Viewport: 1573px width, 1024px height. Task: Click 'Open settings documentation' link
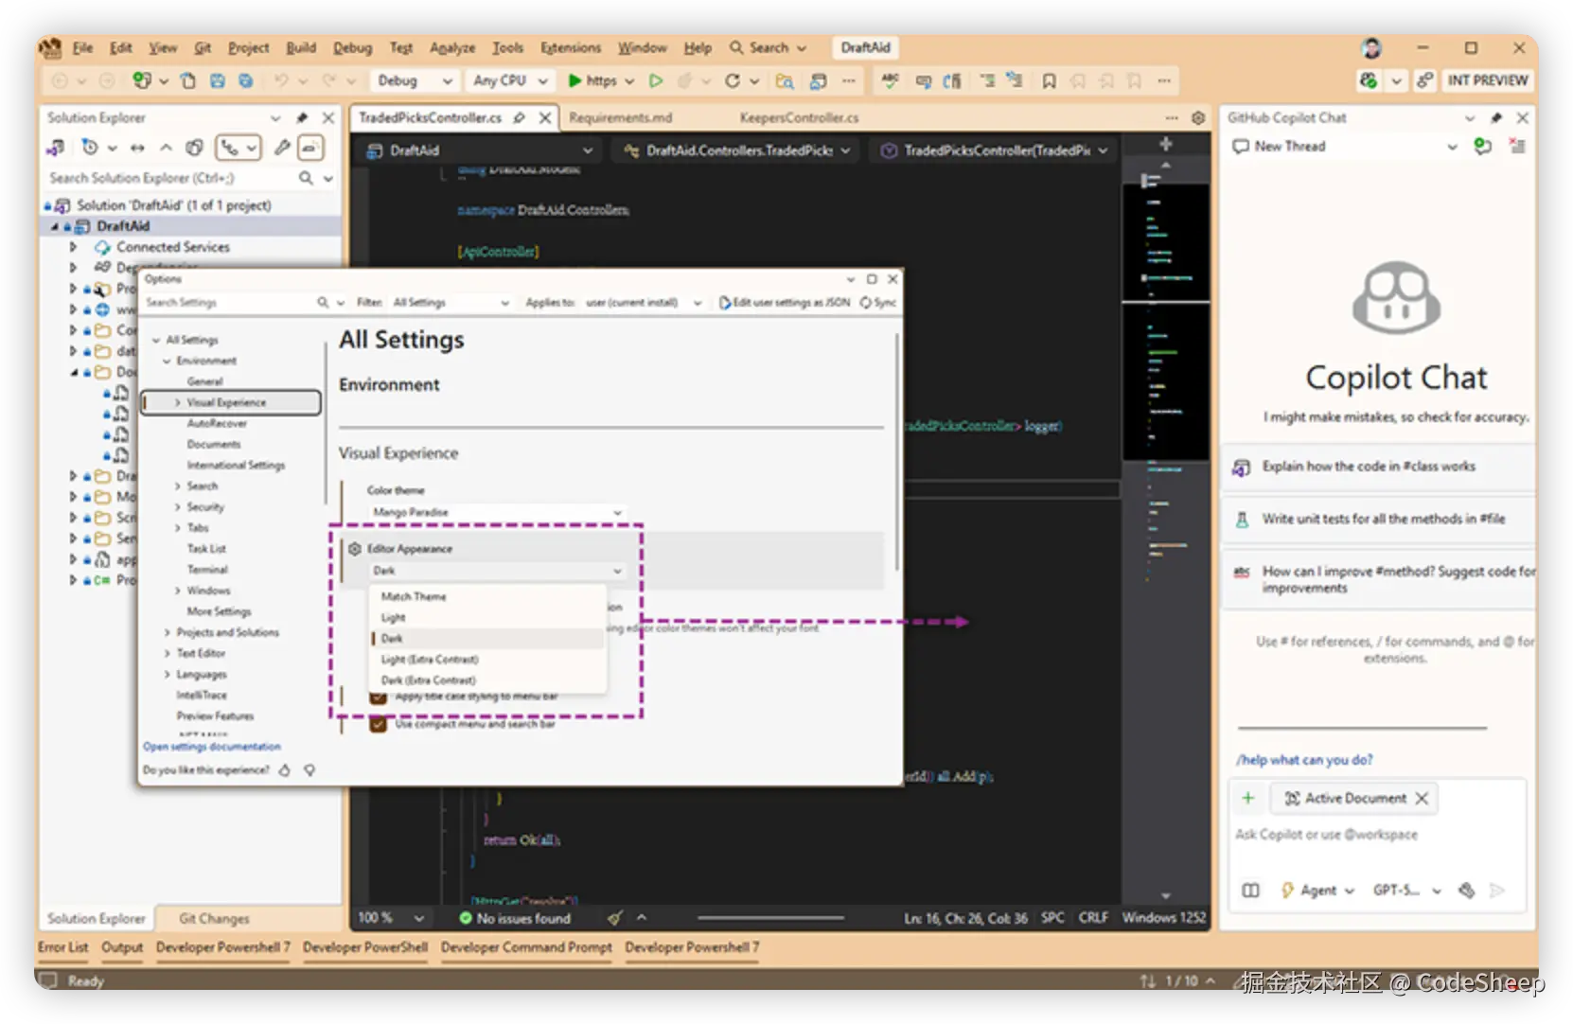(212, 747)
